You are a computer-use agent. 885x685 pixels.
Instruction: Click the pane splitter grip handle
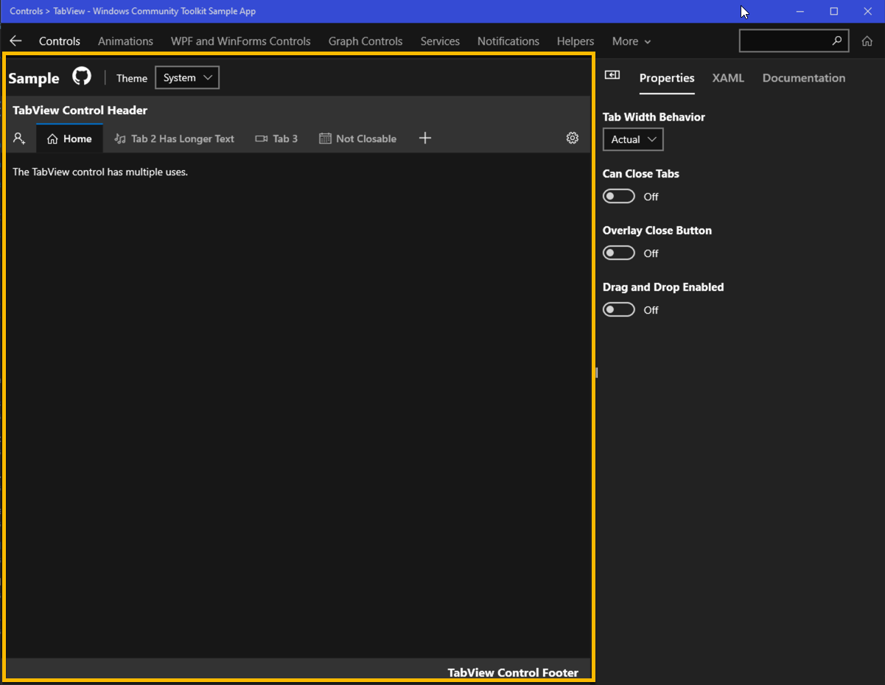[x=596, y=373]
